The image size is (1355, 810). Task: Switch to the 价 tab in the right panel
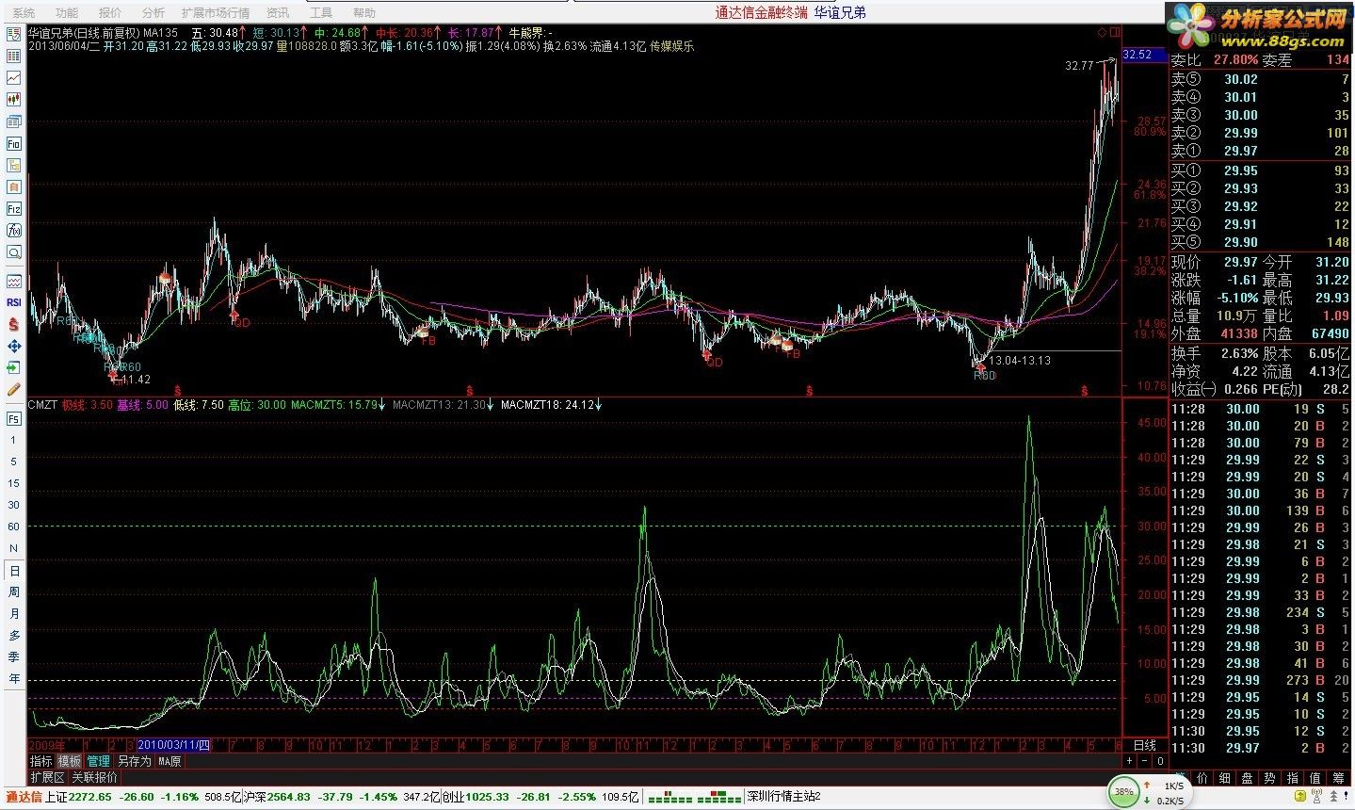(1202, 778)
